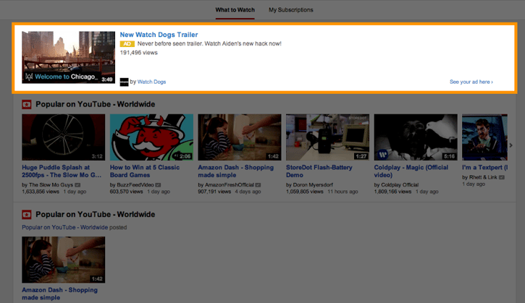Click the next arrow of the video carousel
This screenshot has height=303, width=525.
tap(511, 145)
